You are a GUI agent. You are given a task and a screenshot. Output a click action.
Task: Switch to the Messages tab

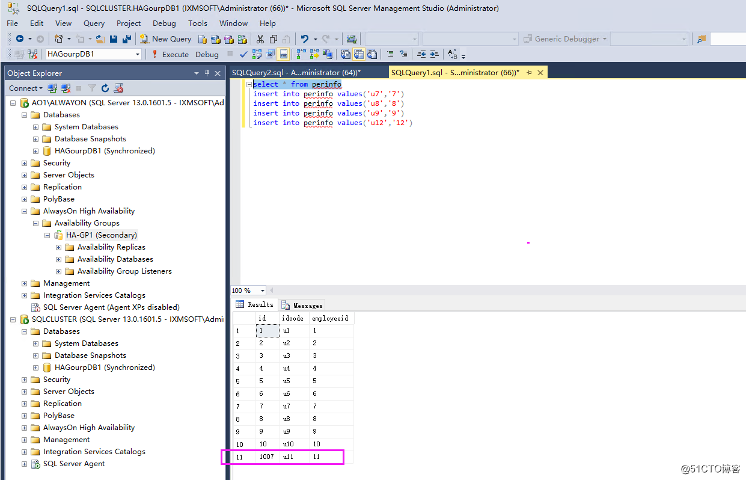(x=302, y=305)
